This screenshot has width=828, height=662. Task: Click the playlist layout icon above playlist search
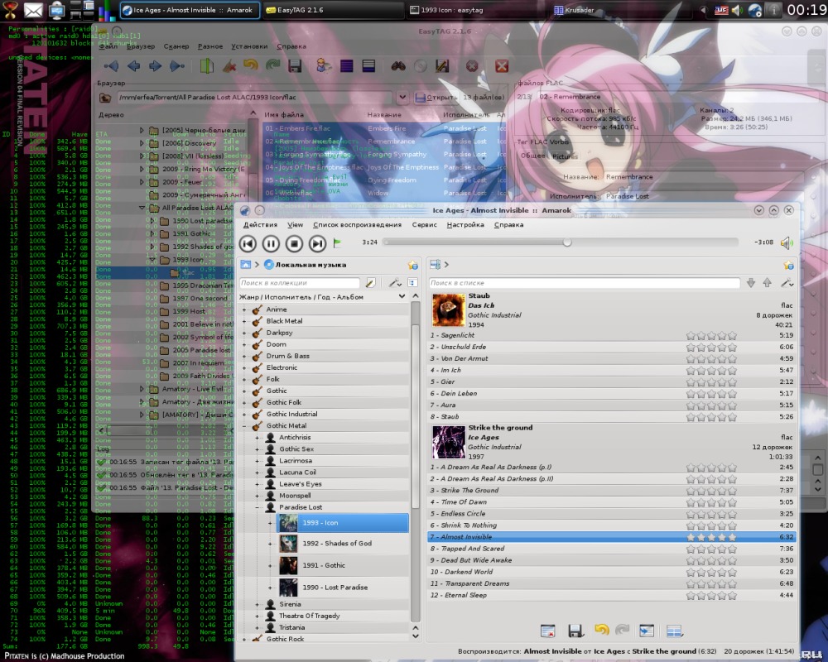tap(436, 265)
